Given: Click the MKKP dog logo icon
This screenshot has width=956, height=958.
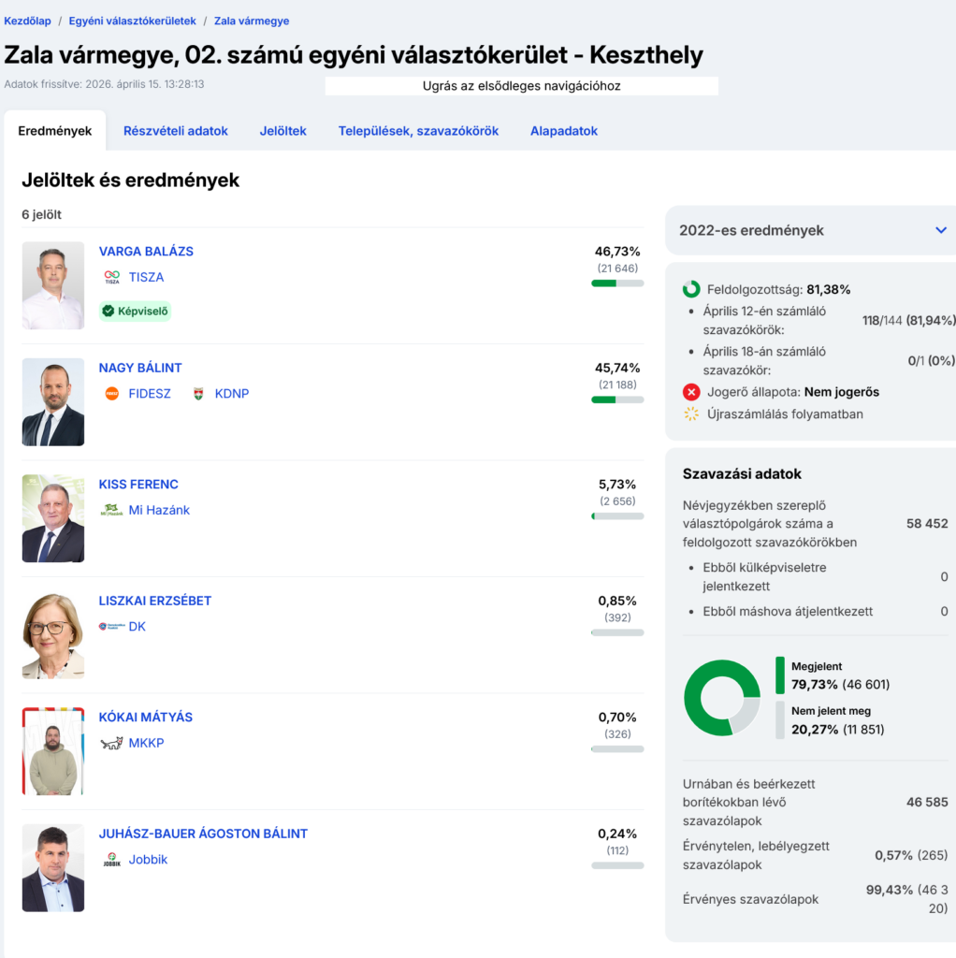Looking at the screenshot, I should click(112, 743).
